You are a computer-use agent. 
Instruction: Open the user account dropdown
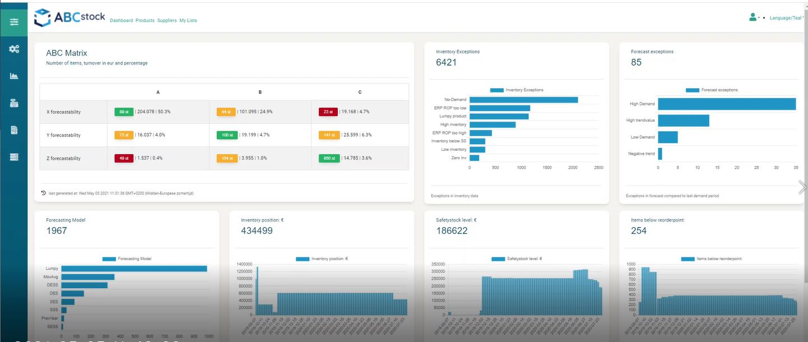754,17
